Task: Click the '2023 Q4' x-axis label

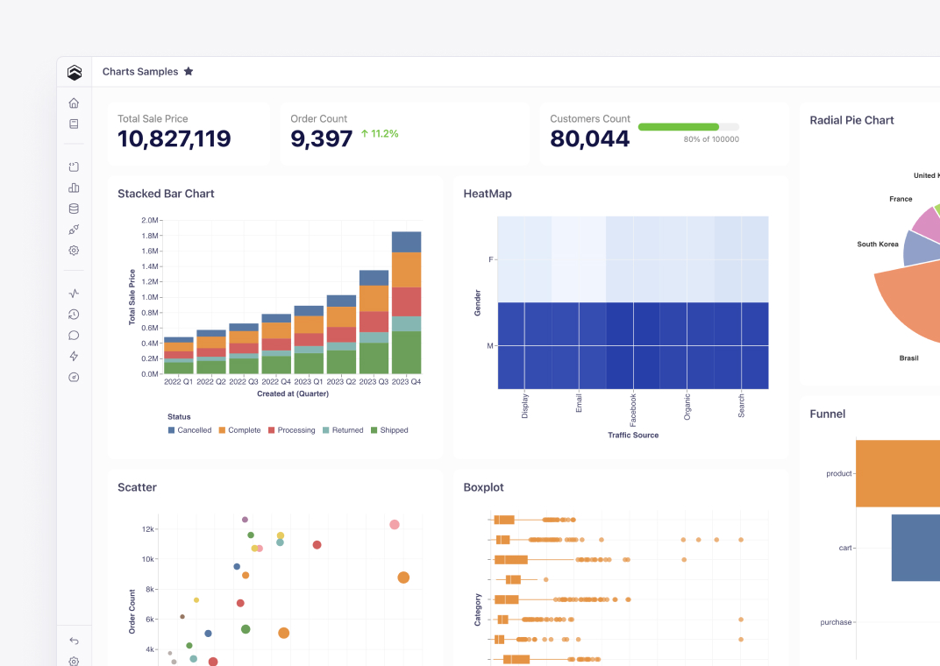Action: tap(407, 381)
